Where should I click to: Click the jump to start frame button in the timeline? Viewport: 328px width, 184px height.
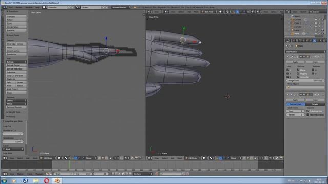click(x=113, y=174)
